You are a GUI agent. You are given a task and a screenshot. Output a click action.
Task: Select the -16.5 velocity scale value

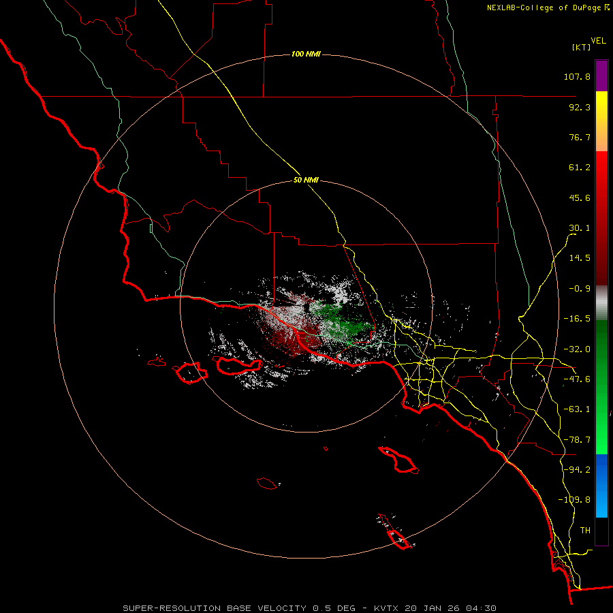coord(577,319)
